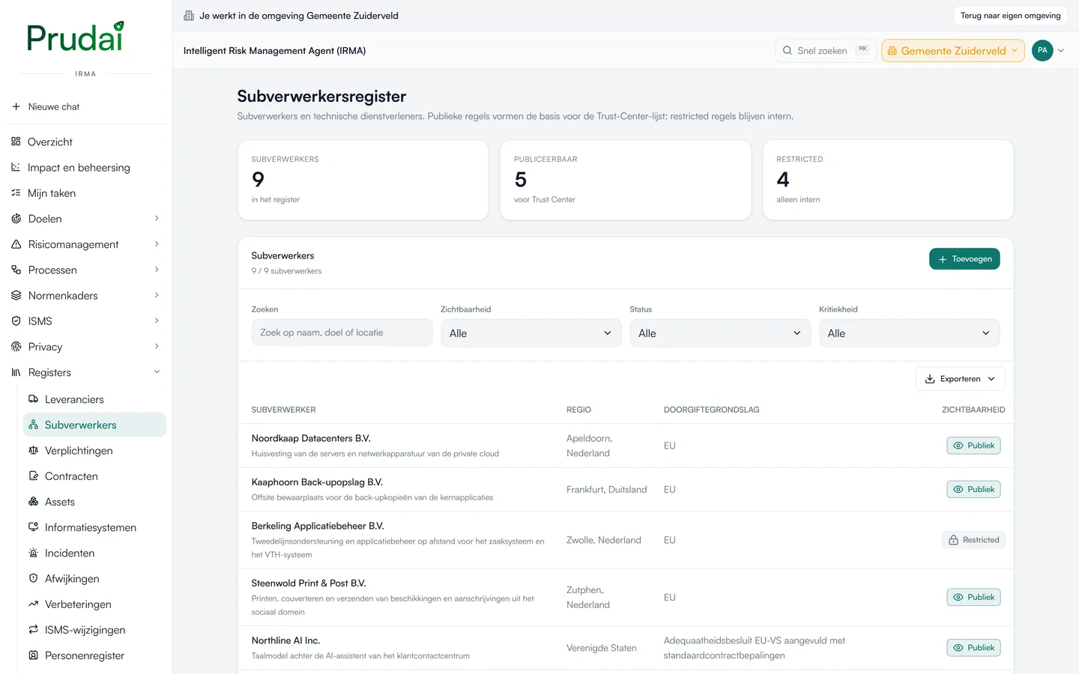The height and width of the screenshot is (674, 1079).
Task: Click the Risicomanagement warning triangle icon
Action: (16, 244)
